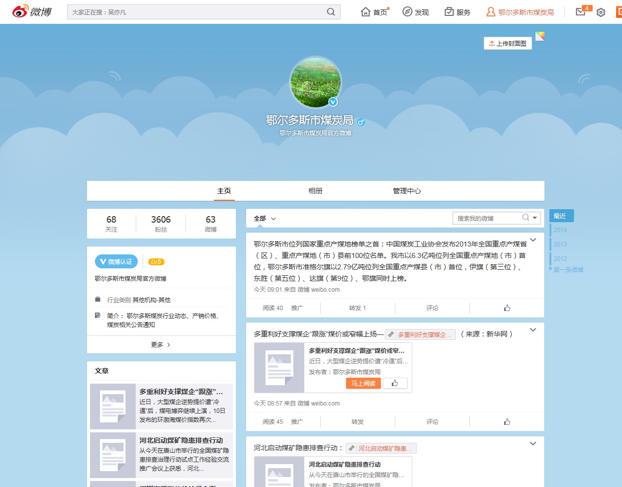The height and width of the screenshot is (487, 622).
Task: Jump to 2012 in the timeline
Action: tap(560, 259)
